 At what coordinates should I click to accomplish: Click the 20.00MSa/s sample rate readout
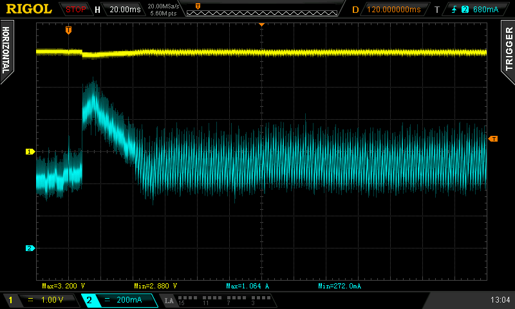pos(164,6)
